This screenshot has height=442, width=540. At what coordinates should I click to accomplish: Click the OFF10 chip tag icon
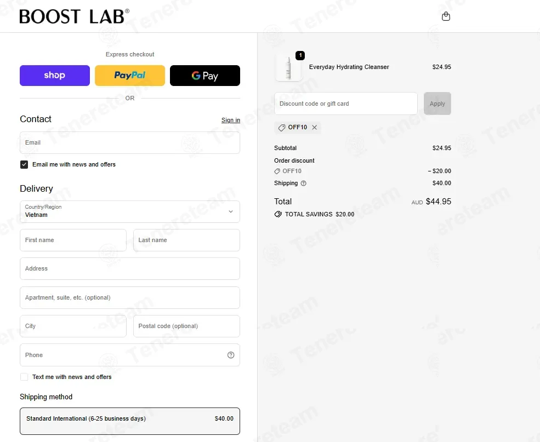[282, 128]
